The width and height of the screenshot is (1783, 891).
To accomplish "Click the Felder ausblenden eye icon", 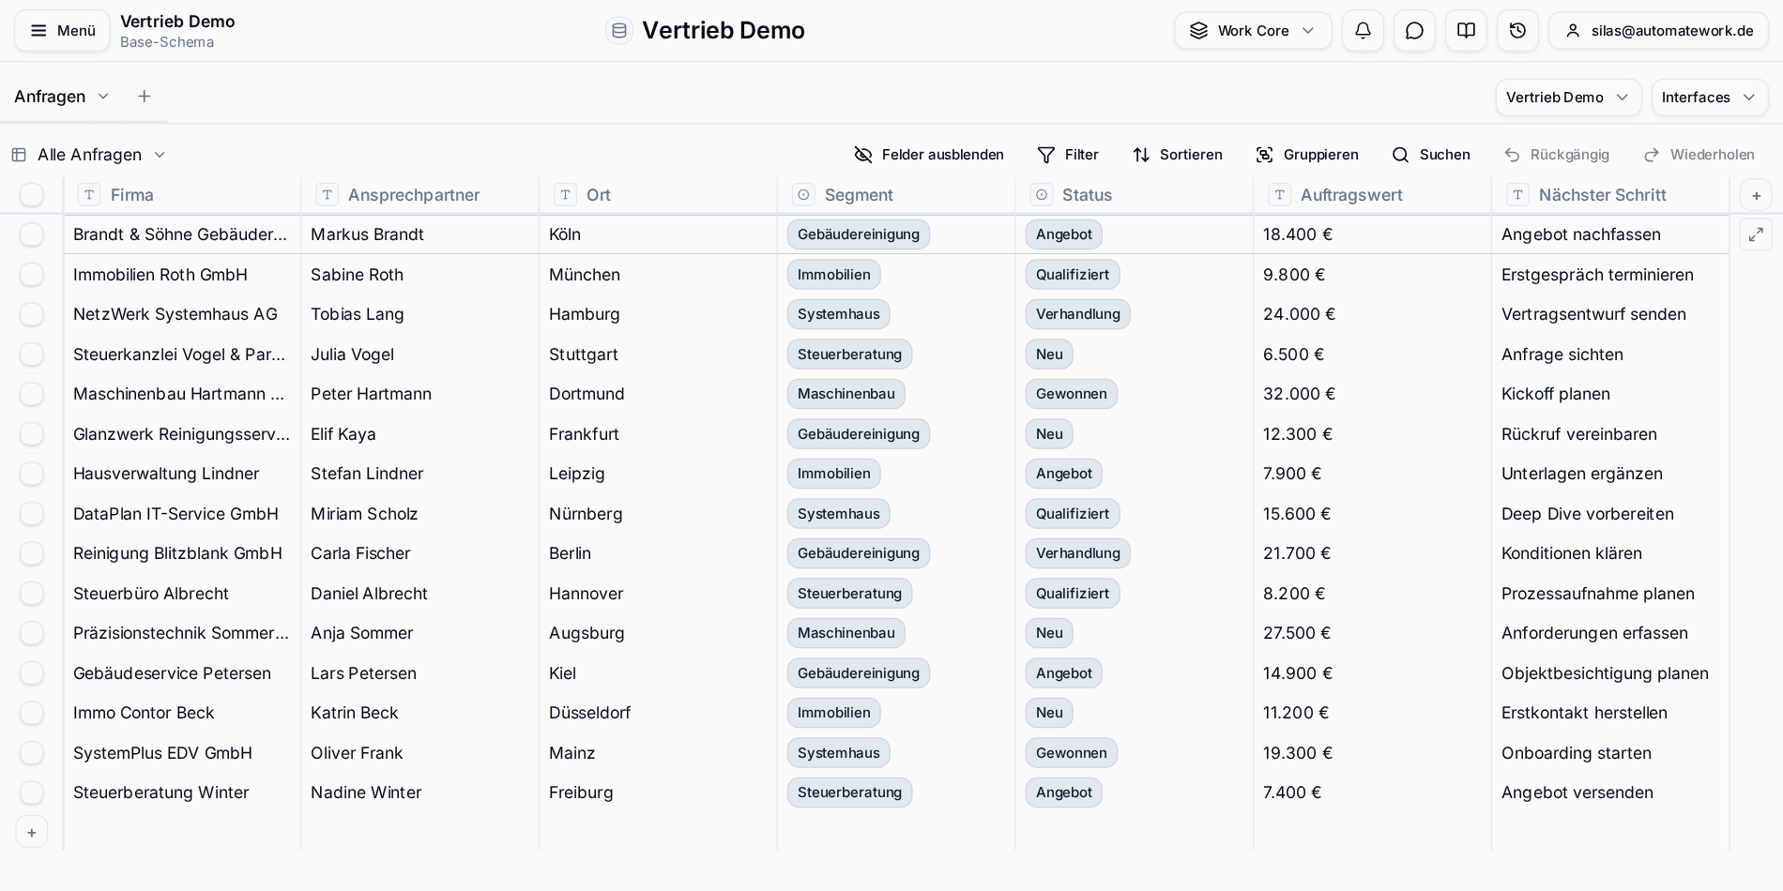I will (863, 155).
